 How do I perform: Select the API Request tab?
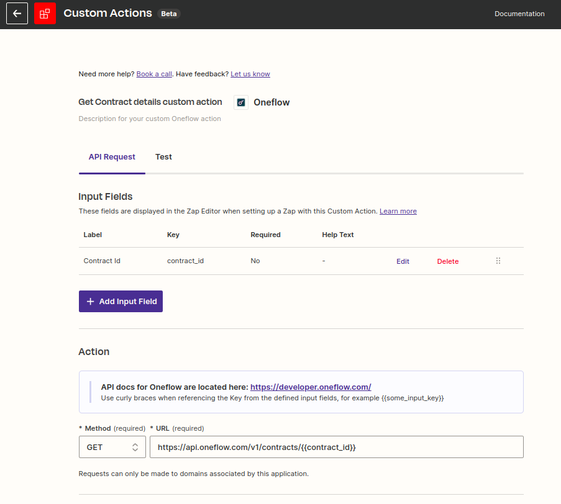click(112, 156)
